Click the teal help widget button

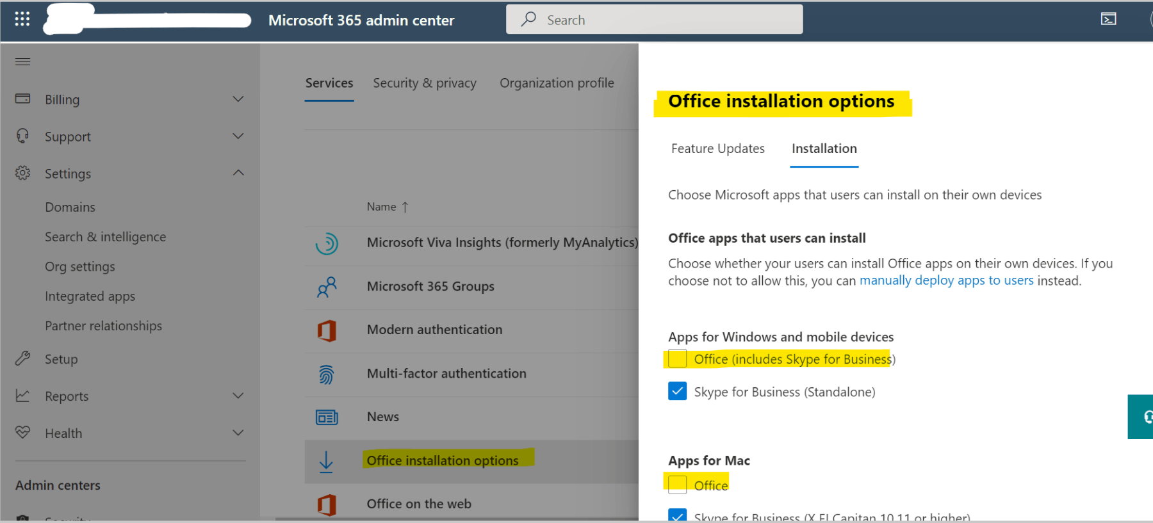click(1141, 417)
